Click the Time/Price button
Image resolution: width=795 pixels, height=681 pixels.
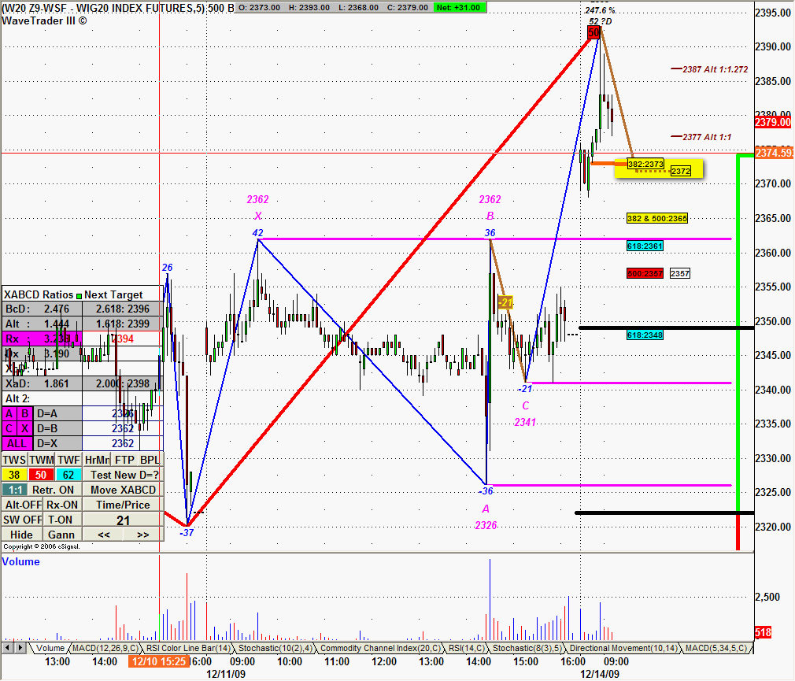[124, 505]
